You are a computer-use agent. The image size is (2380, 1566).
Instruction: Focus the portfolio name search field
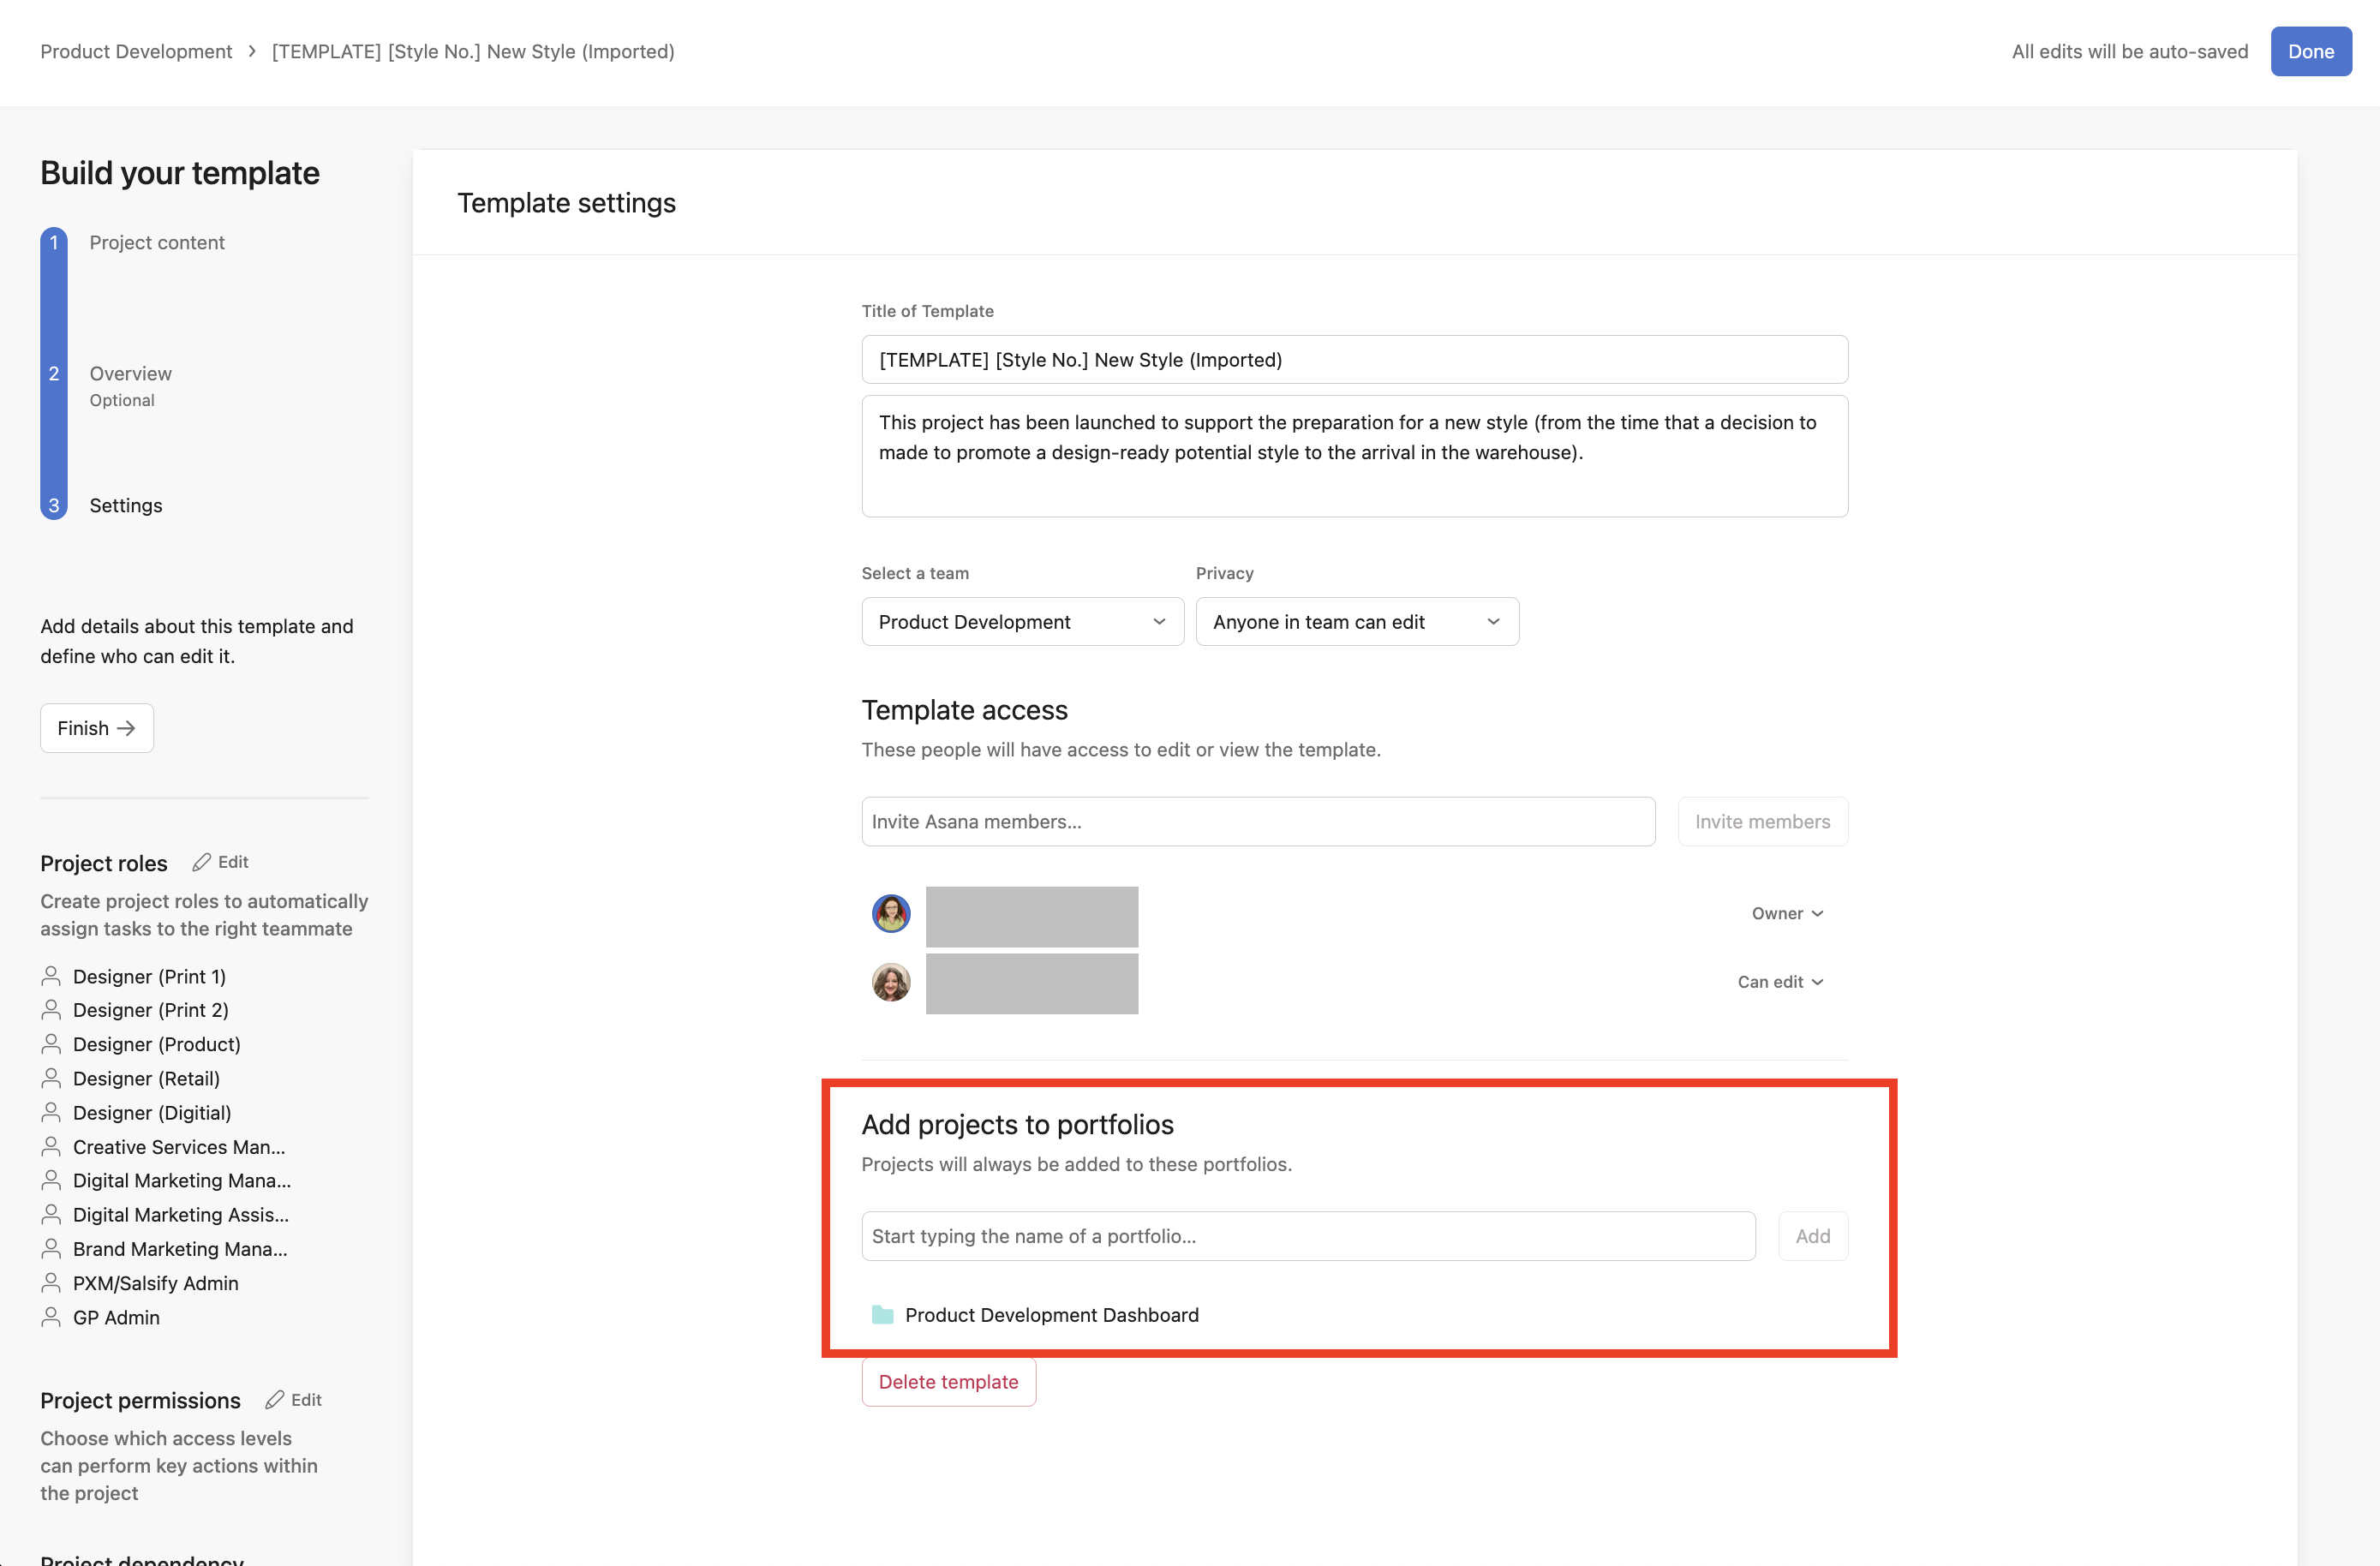(1308, 1236)
